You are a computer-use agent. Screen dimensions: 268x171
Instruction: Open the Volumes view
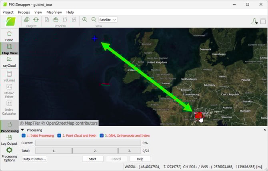9,76
